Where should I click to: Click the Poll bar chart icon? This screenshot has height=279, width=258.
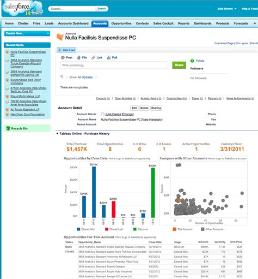coord(109,57)
